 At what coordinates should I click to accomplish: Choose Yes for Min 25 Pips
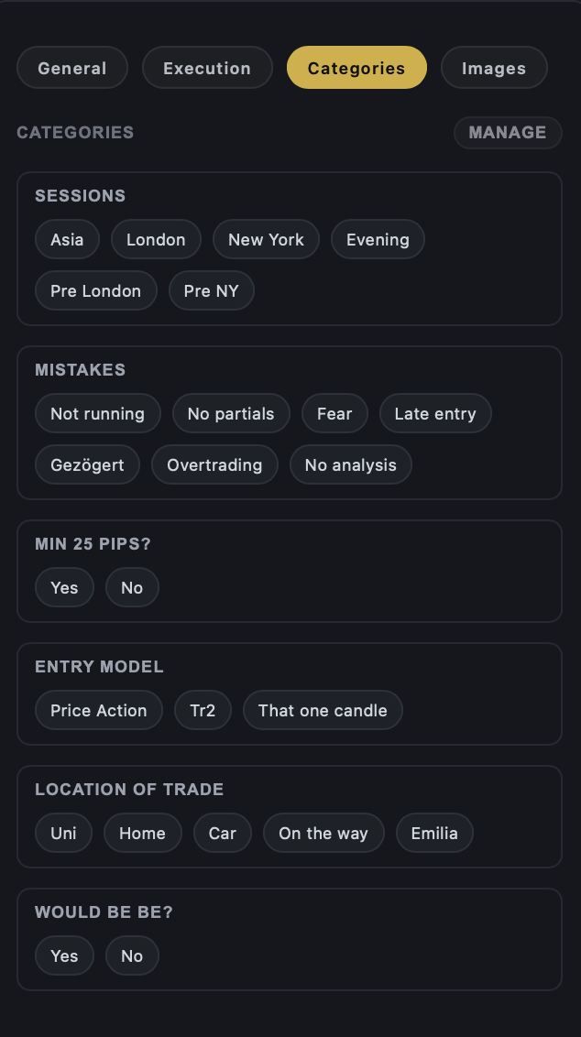coord(63,587)
